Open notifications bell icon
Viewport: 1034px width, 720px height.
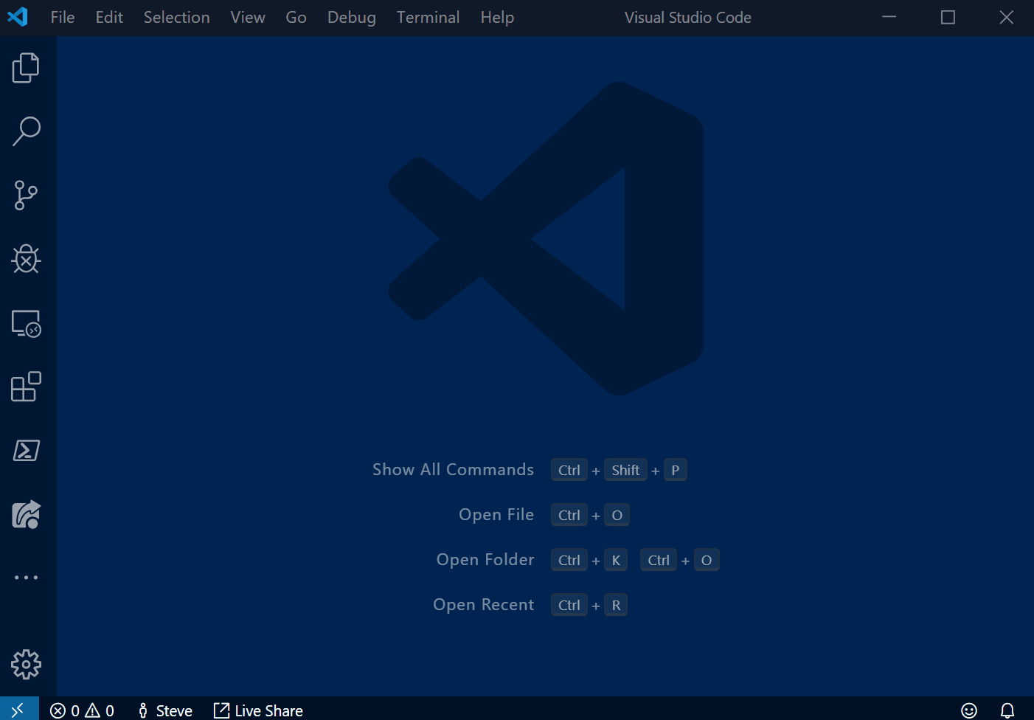[1007, 710]
